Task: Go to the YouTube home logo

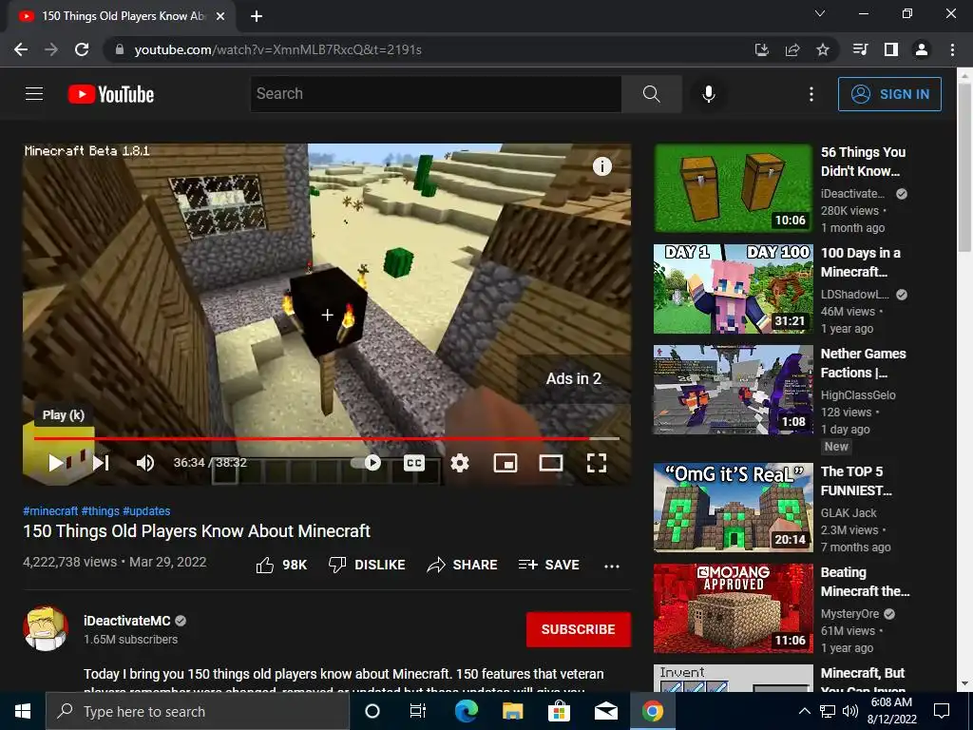Action: coord(111,94)
